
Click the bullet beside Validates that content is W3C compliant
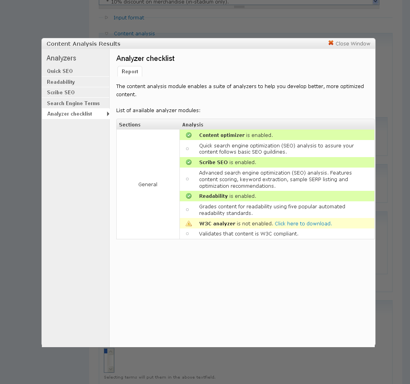click(x=187, y=234)
